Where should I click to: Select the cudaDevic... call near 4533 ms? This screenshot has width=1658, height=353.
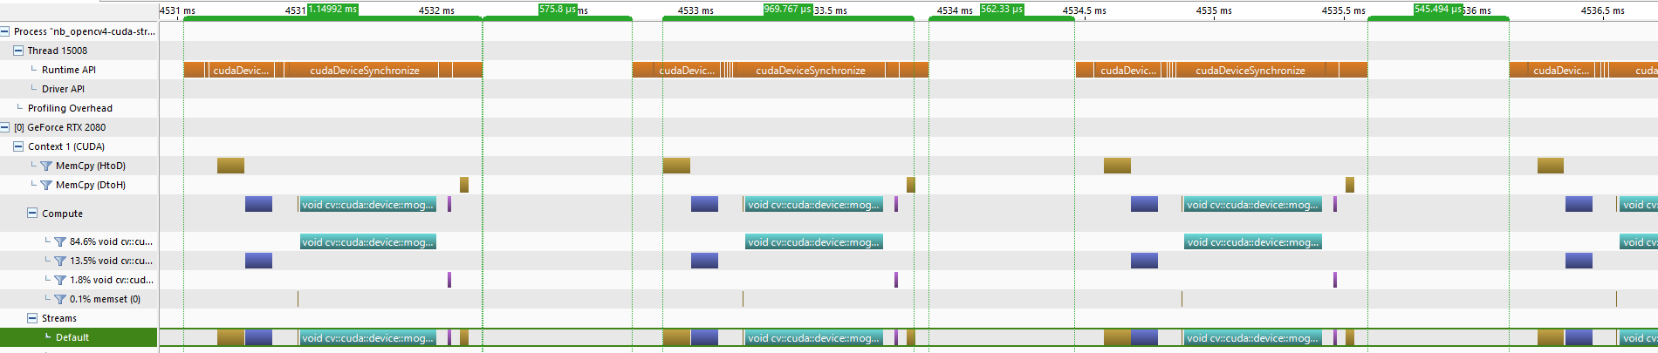[687, 71]
